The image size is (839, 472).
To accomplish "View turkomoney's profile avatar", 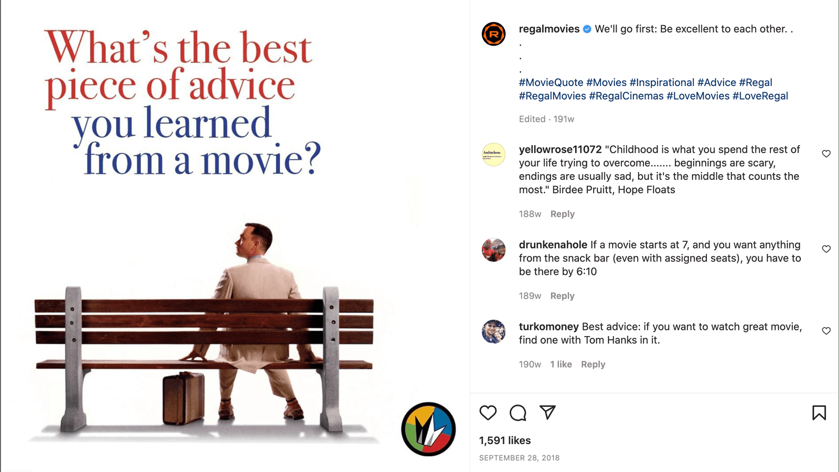I will [x=493, y=332].
